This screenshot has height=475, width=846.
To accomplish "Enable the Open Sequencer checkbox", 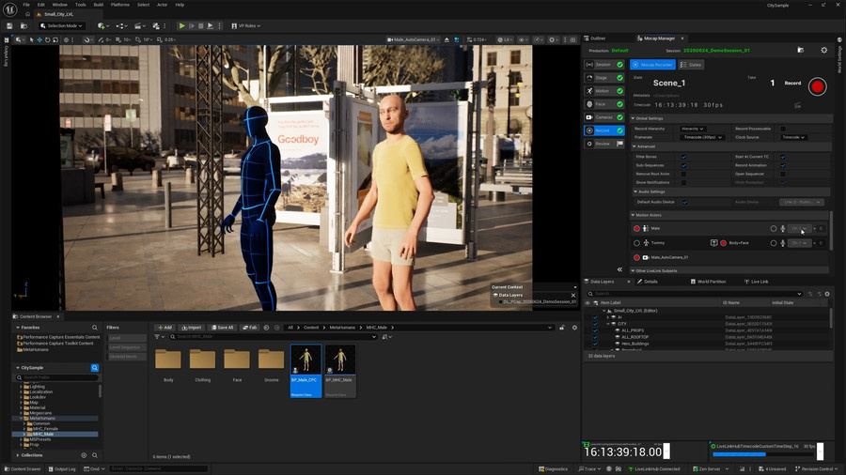I will (783, 174).
